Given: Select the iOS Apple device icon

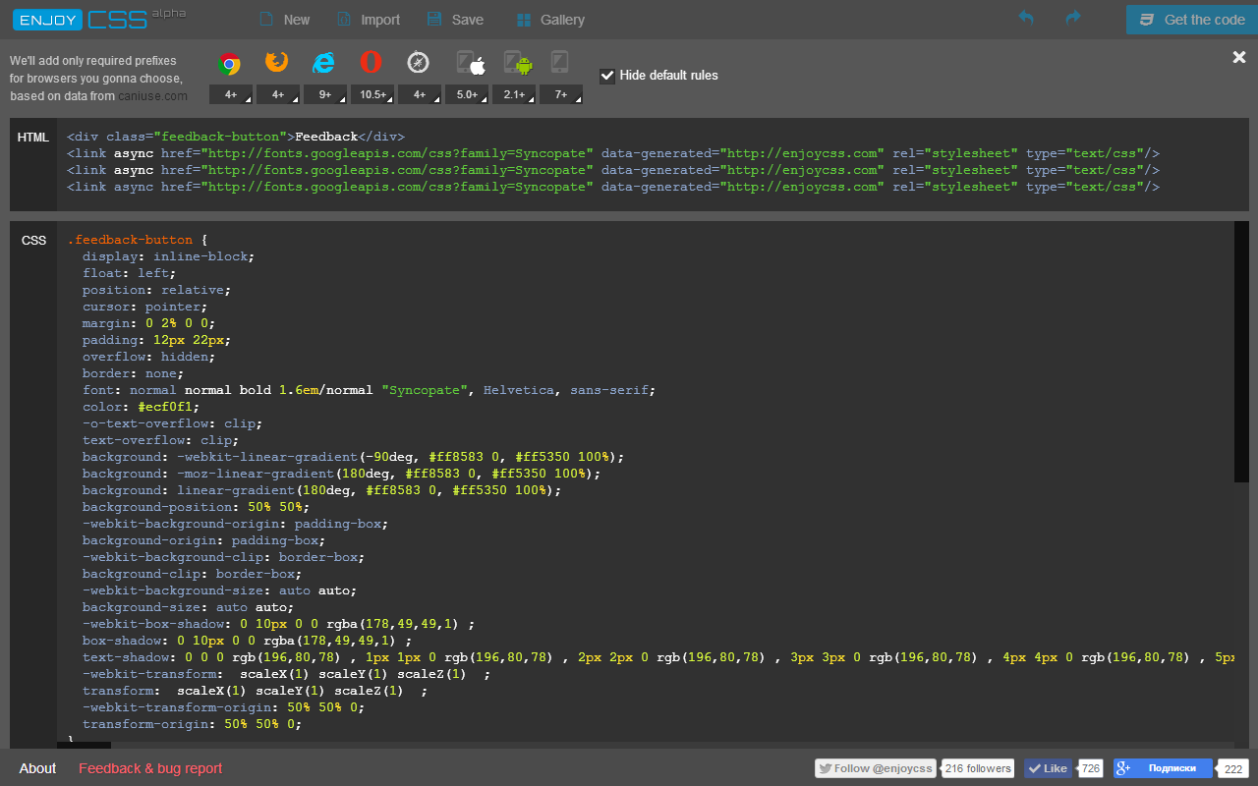Looking at the screenshot, I should click(471, 63).
